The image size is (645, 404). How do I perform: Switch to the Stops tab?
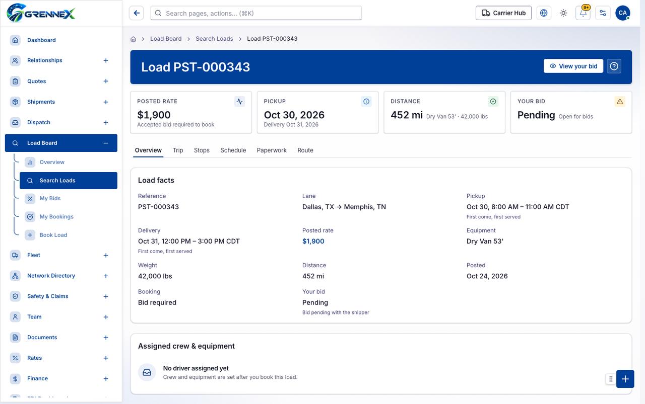[x=202, y=150]
